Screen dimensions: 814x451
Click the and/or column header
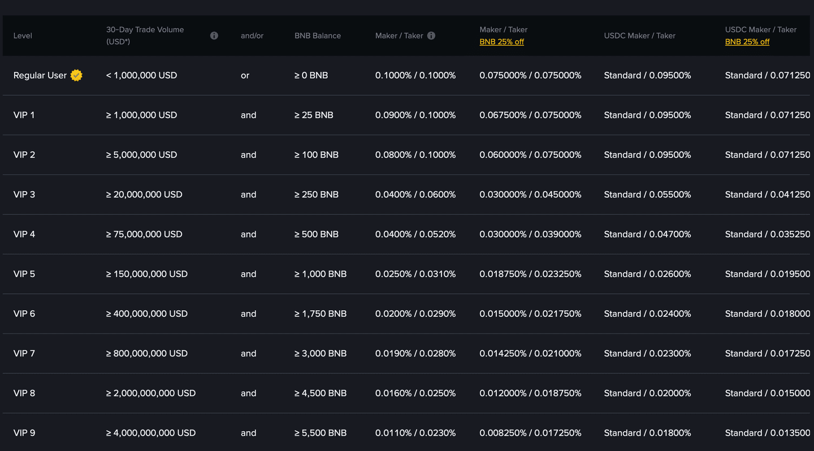(252, 36)
